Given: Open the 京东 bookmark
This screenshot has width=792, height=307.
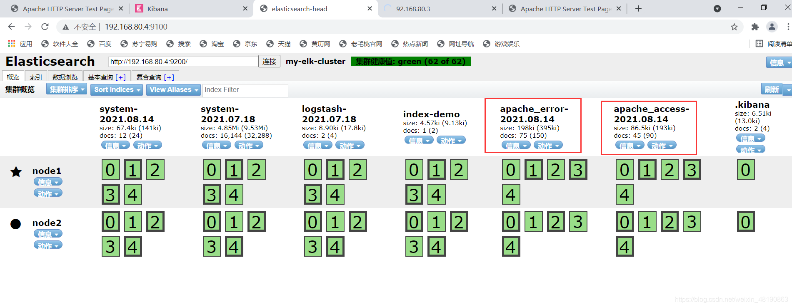Looking at the screenshot, I should [245, 44].
